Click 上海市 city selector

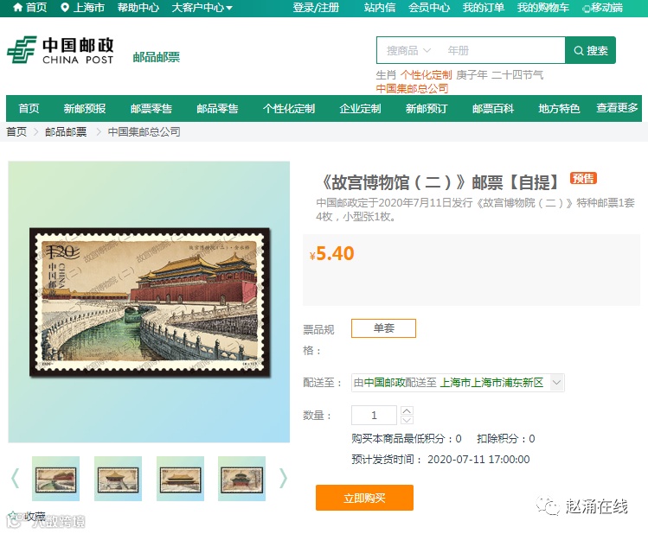click(x=89, y=8)
